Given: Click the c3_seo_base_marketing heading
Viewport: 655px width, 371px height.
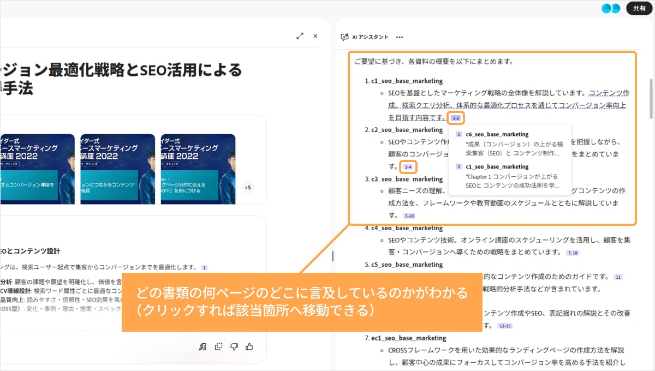Looking at the screenshot, I should (407, 179).
